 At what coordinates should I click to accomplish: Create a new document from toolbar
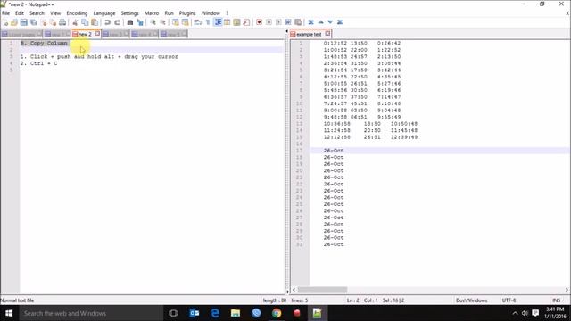(5, 22)
